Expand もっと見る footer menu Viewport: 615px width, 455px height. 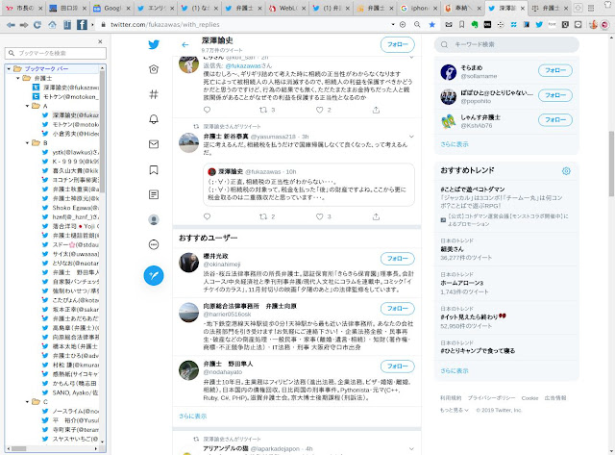455,410
